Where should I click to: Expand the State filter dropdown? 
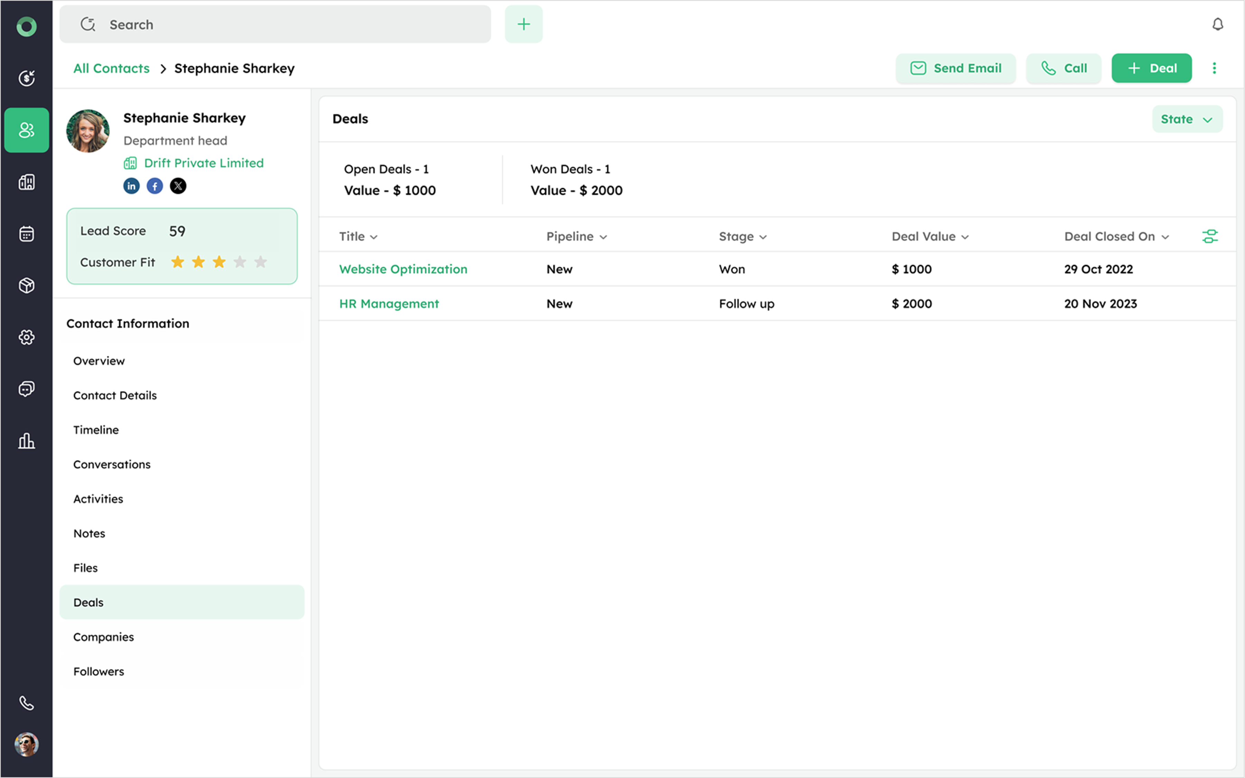click(x=1186, y=119)
